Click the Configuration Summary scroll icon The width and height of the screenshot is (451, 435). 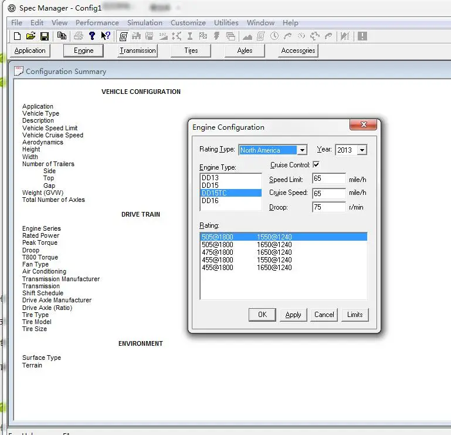click(123, 36)
